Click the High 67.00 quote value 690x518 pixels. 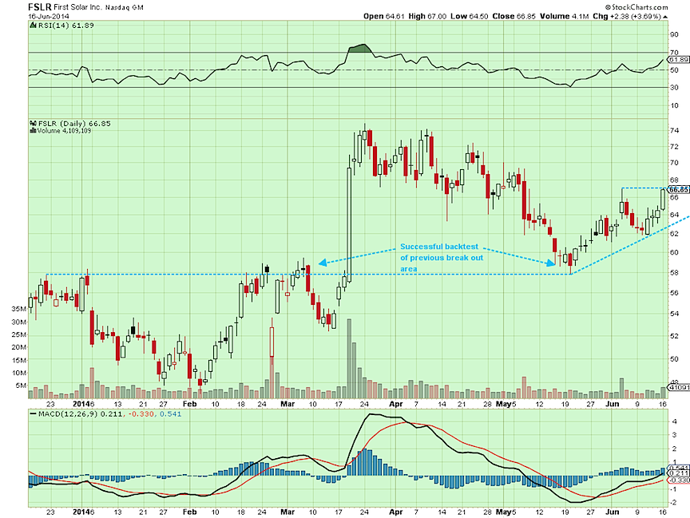click(427, 16)
